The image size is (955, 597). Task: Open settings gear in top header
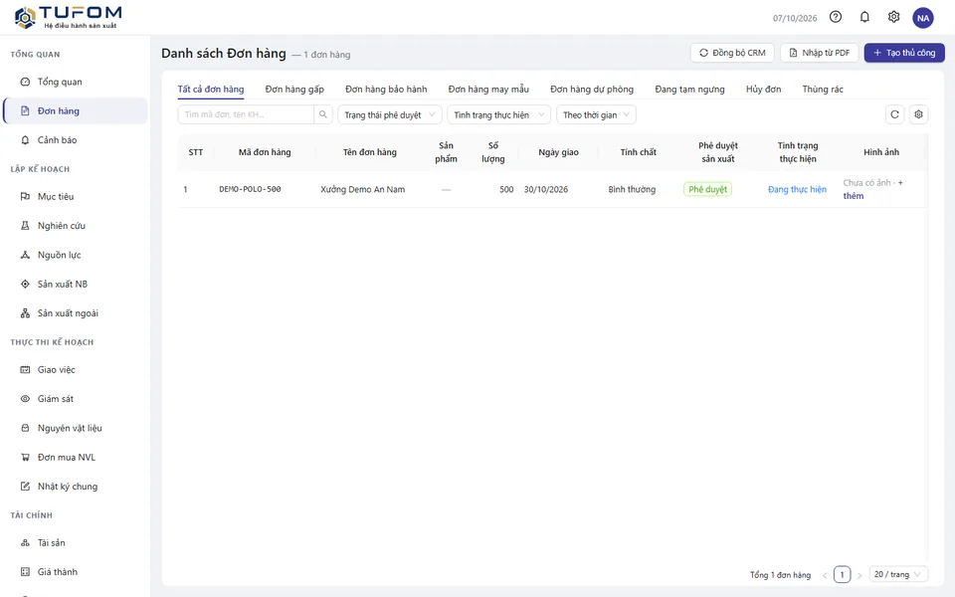(893, 17)
